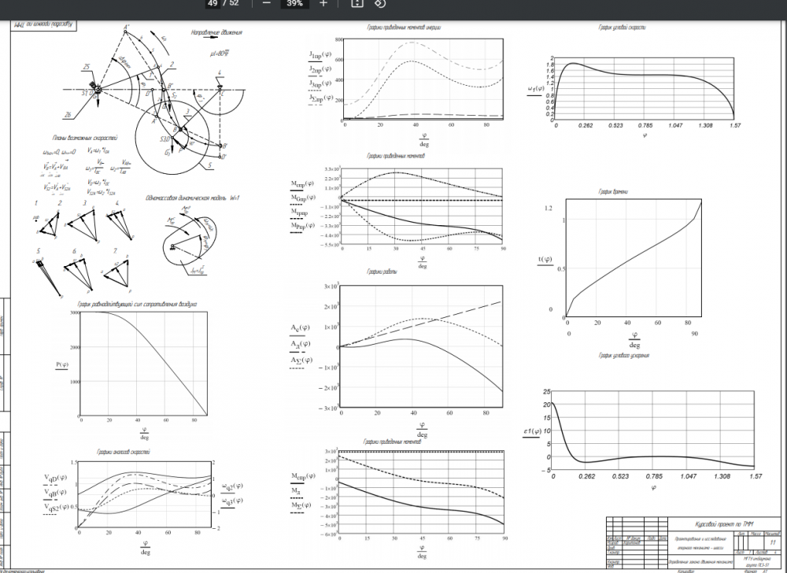Click the J1пр(φ) legend label

(x=320, y=54)
